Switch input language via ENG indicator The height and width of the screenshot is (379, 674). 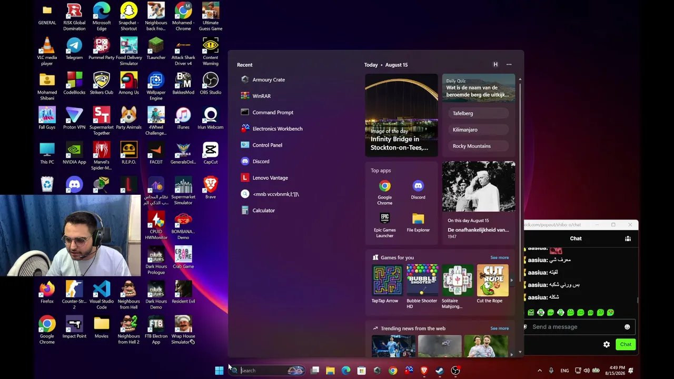tap(564, 371)
